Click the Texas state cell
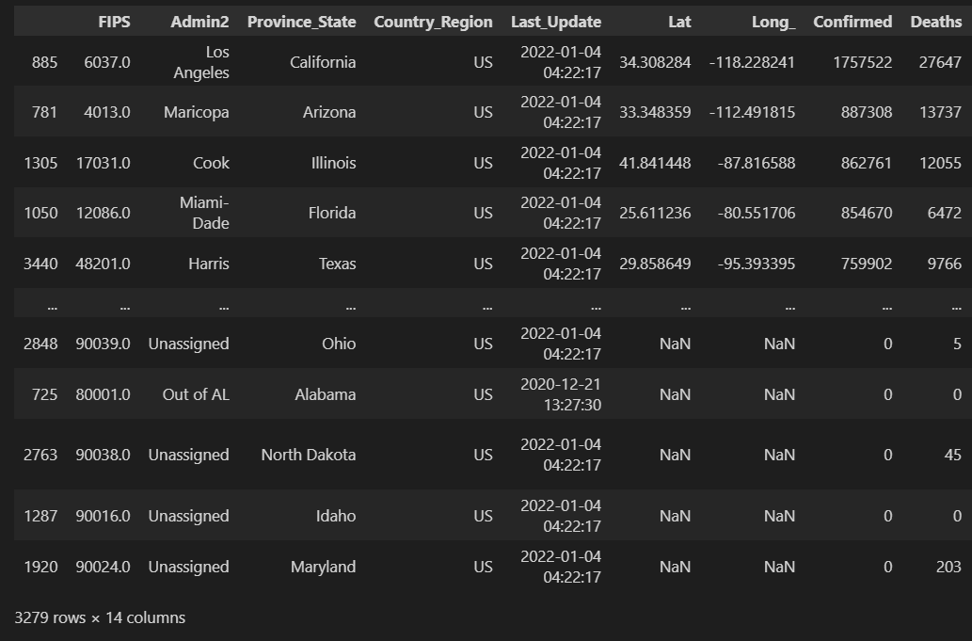Screen dimensions: 972x641 click(337, 264)
